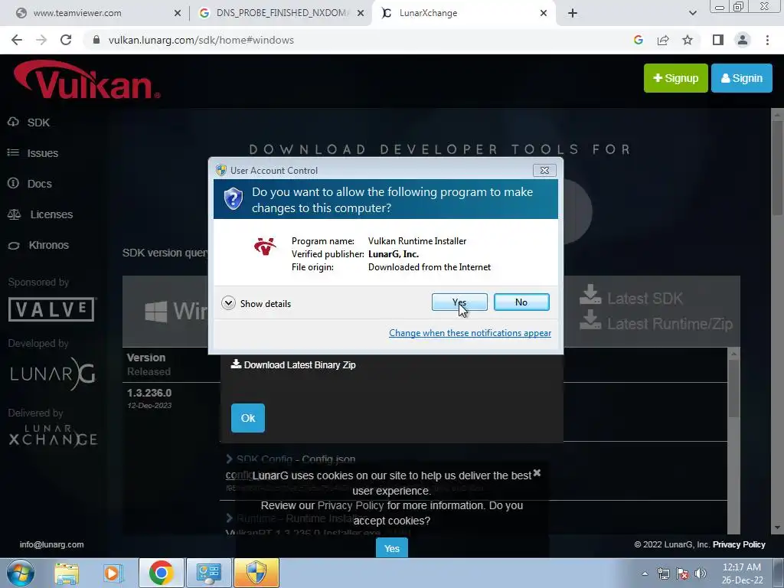The width and height of the screenshot is (784, 588).
Task: Close the DNS_PROBE_FINISHED tab
Action: coord(360,13)
